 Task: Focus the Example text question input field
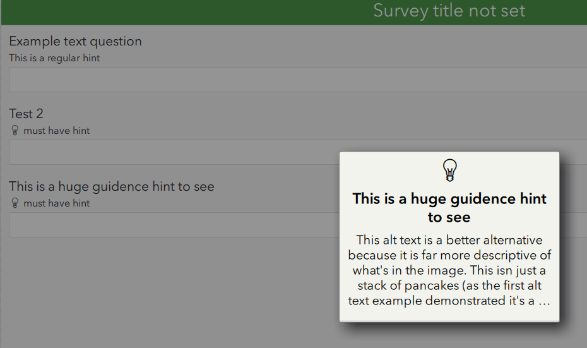(297, 80)
